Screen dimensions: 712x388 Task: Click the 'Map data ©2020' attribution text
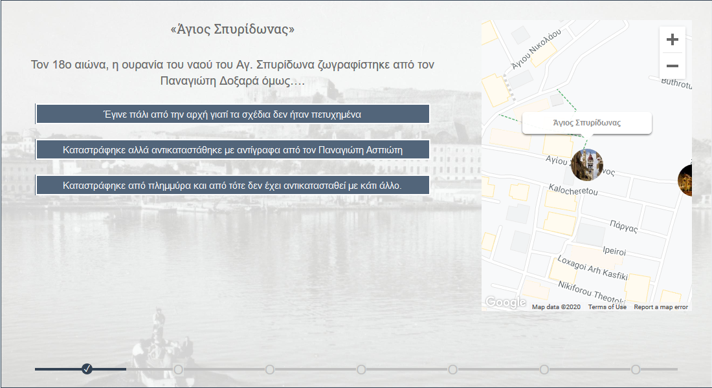coord(556,307)
